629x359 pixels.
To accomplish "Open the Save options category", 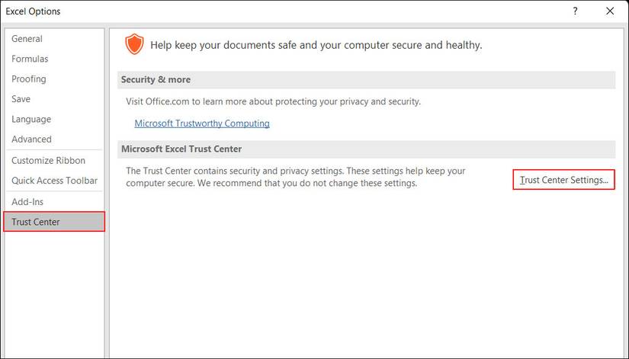I will coord(21,99).
